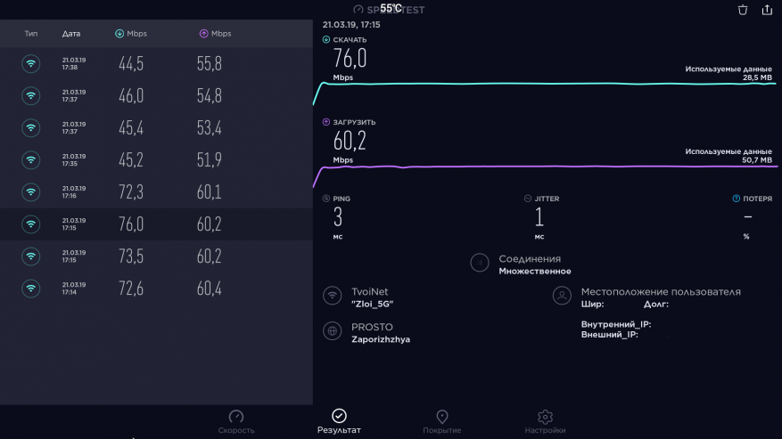Click the Jitter icon
The height and width of the screenshot is (439, 782).
(528, 199)
